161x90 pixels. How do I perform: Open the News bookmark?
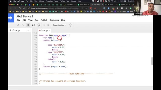click(130, 11)
